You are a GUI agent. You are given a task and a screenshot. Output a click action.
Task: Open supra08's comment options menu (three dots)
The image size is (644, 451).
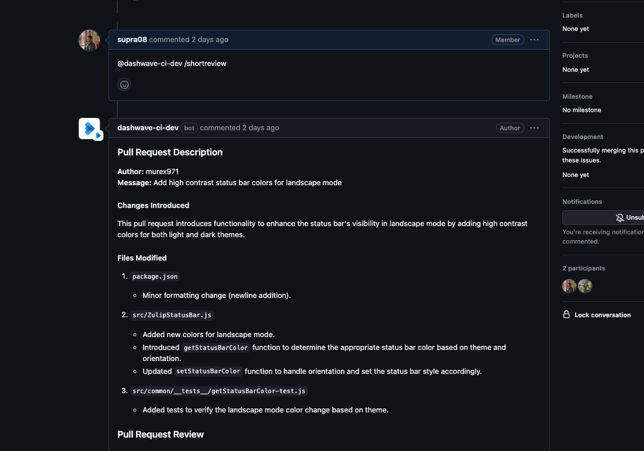click(x=534, y=40)
